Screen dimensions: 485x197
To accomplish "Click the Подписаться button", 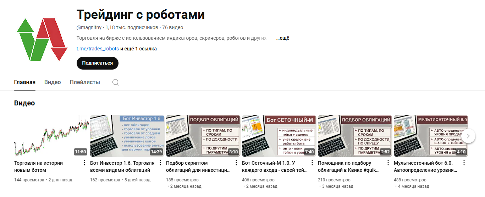I will pos(98,63).
